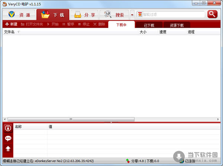Switch to the 已下载 (downloaded) sub-tab
Viewport: 223px width, 166px height.
point(149,25)
